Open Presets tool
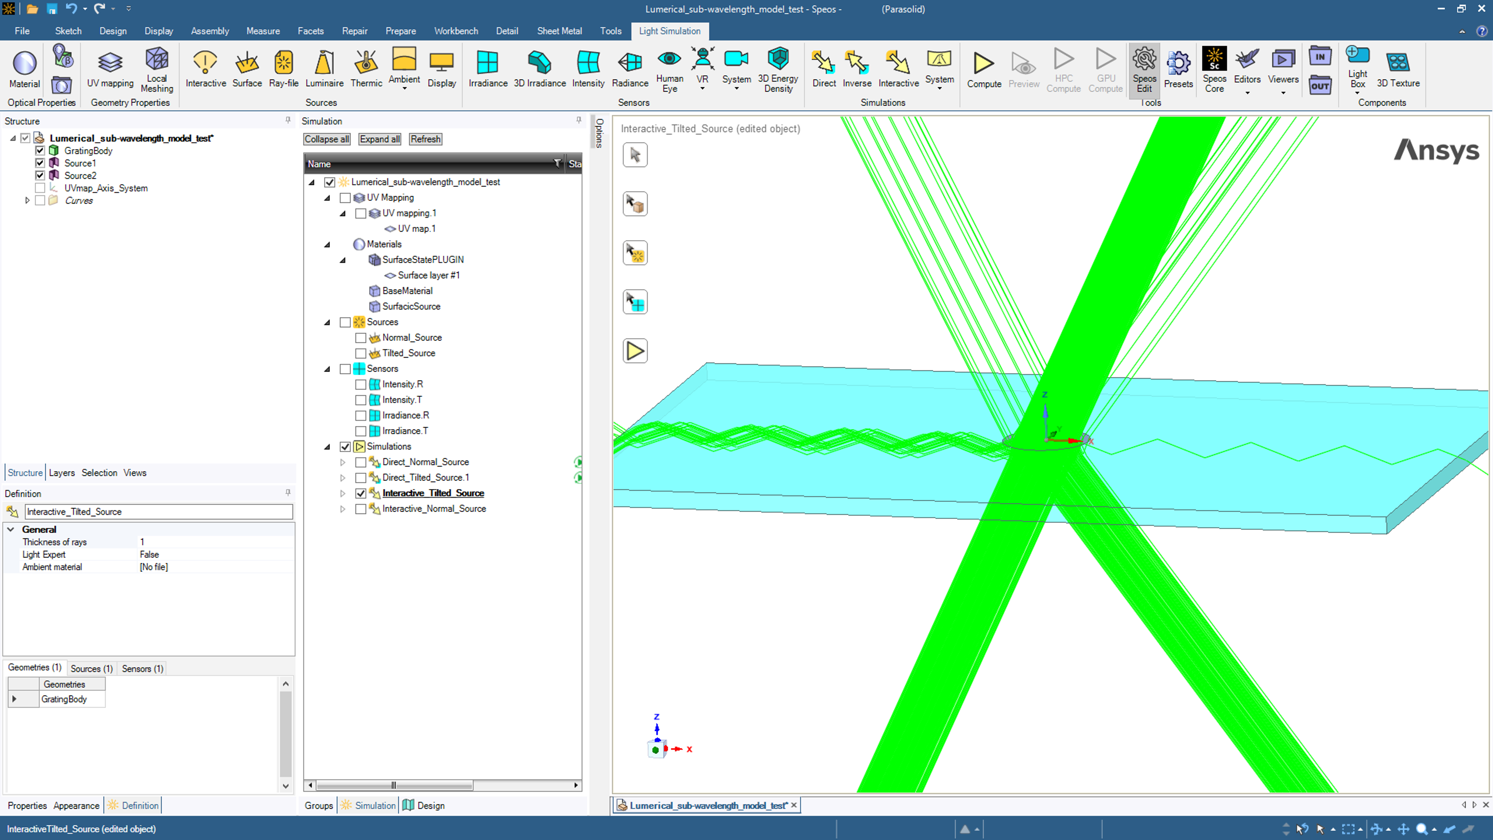 tap(1178, 70)
